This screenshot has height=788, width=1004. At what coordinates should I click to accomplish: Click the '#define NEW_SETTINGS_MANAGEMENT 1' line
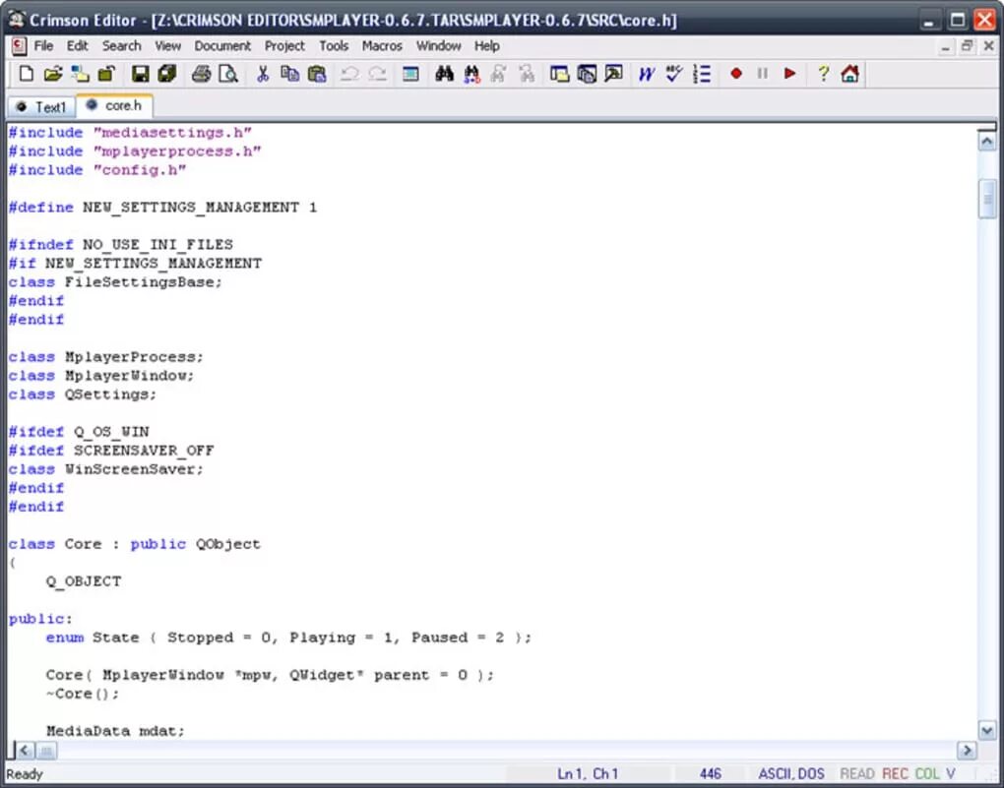(162, 208)
